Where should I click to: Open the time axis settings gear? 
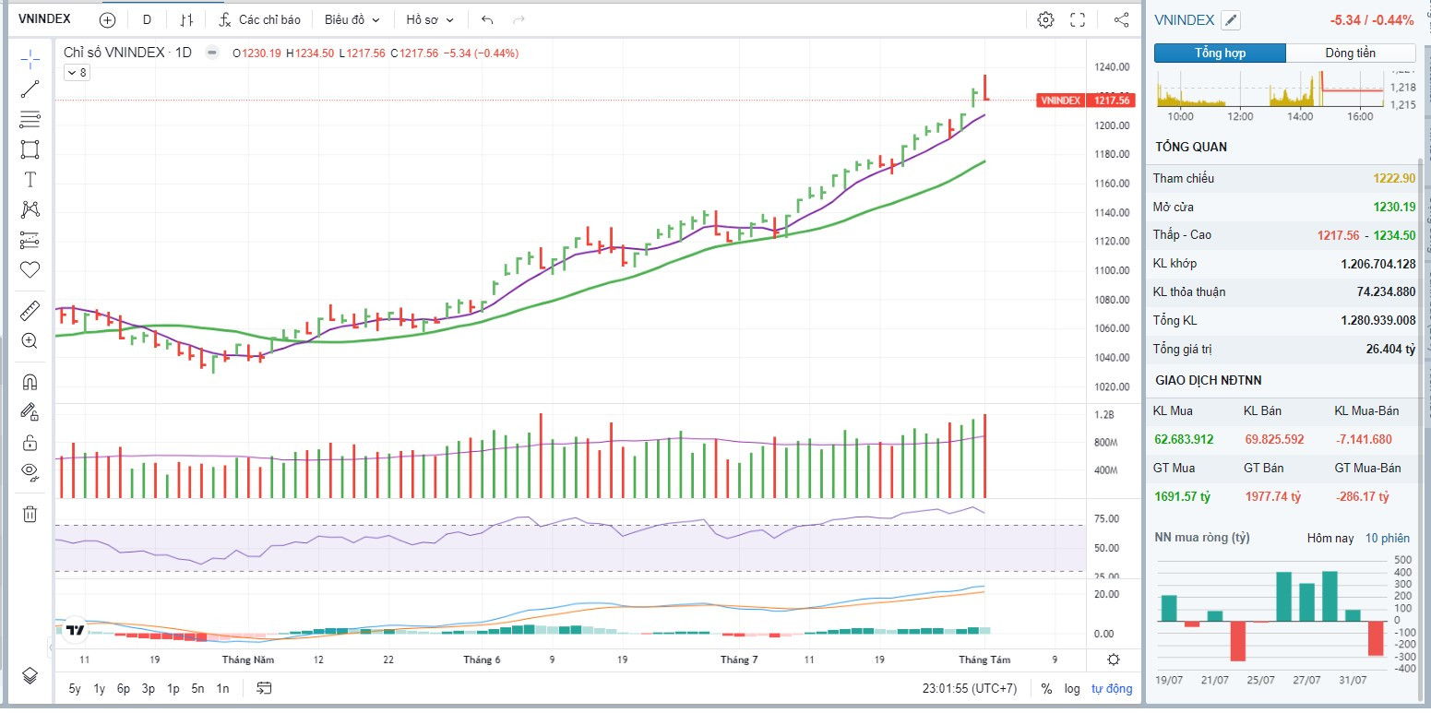coord(1114,660)
